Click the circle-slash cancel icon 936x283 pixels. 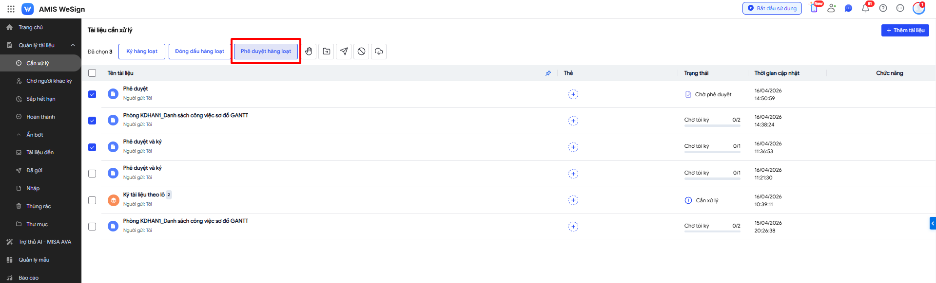pyautogui.click(x=361, y=52)
